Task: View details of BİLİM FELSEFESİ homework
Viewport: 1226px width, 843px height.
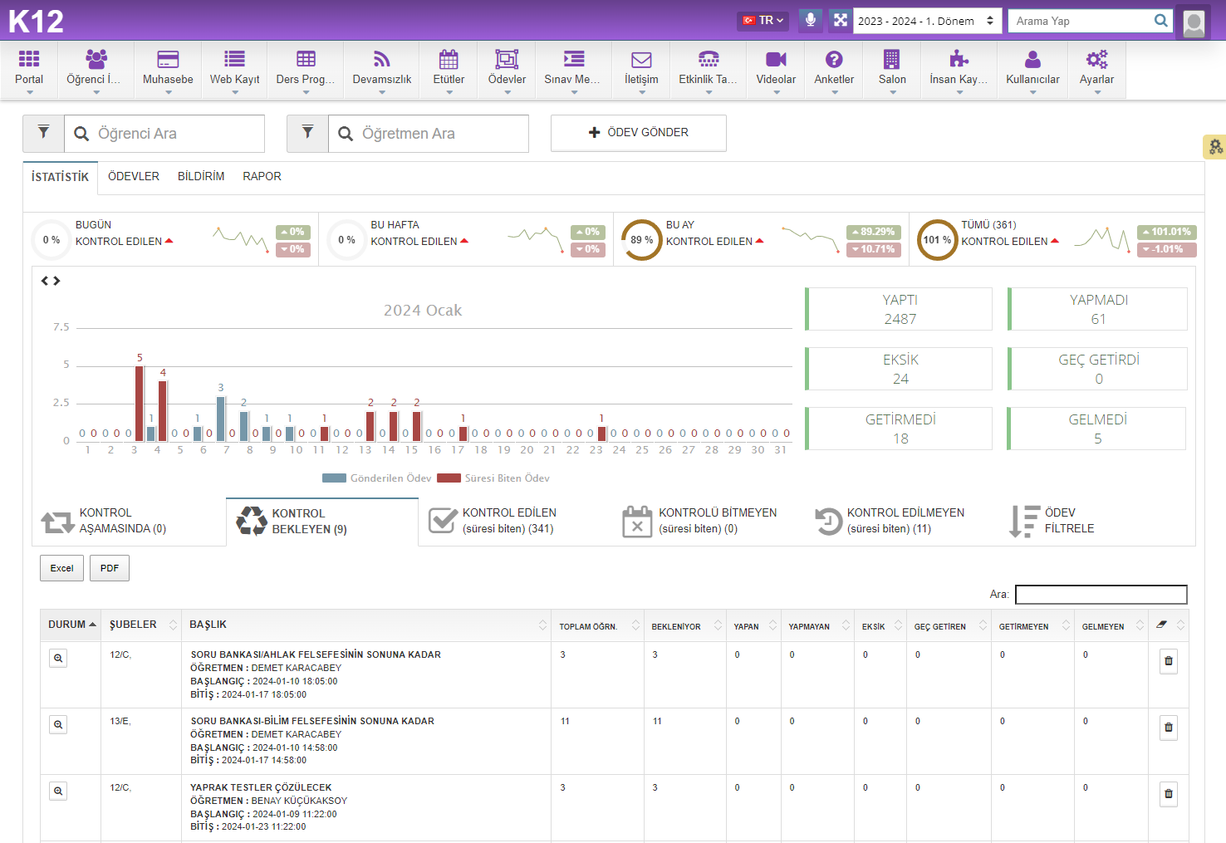Action: click(58, 724)
